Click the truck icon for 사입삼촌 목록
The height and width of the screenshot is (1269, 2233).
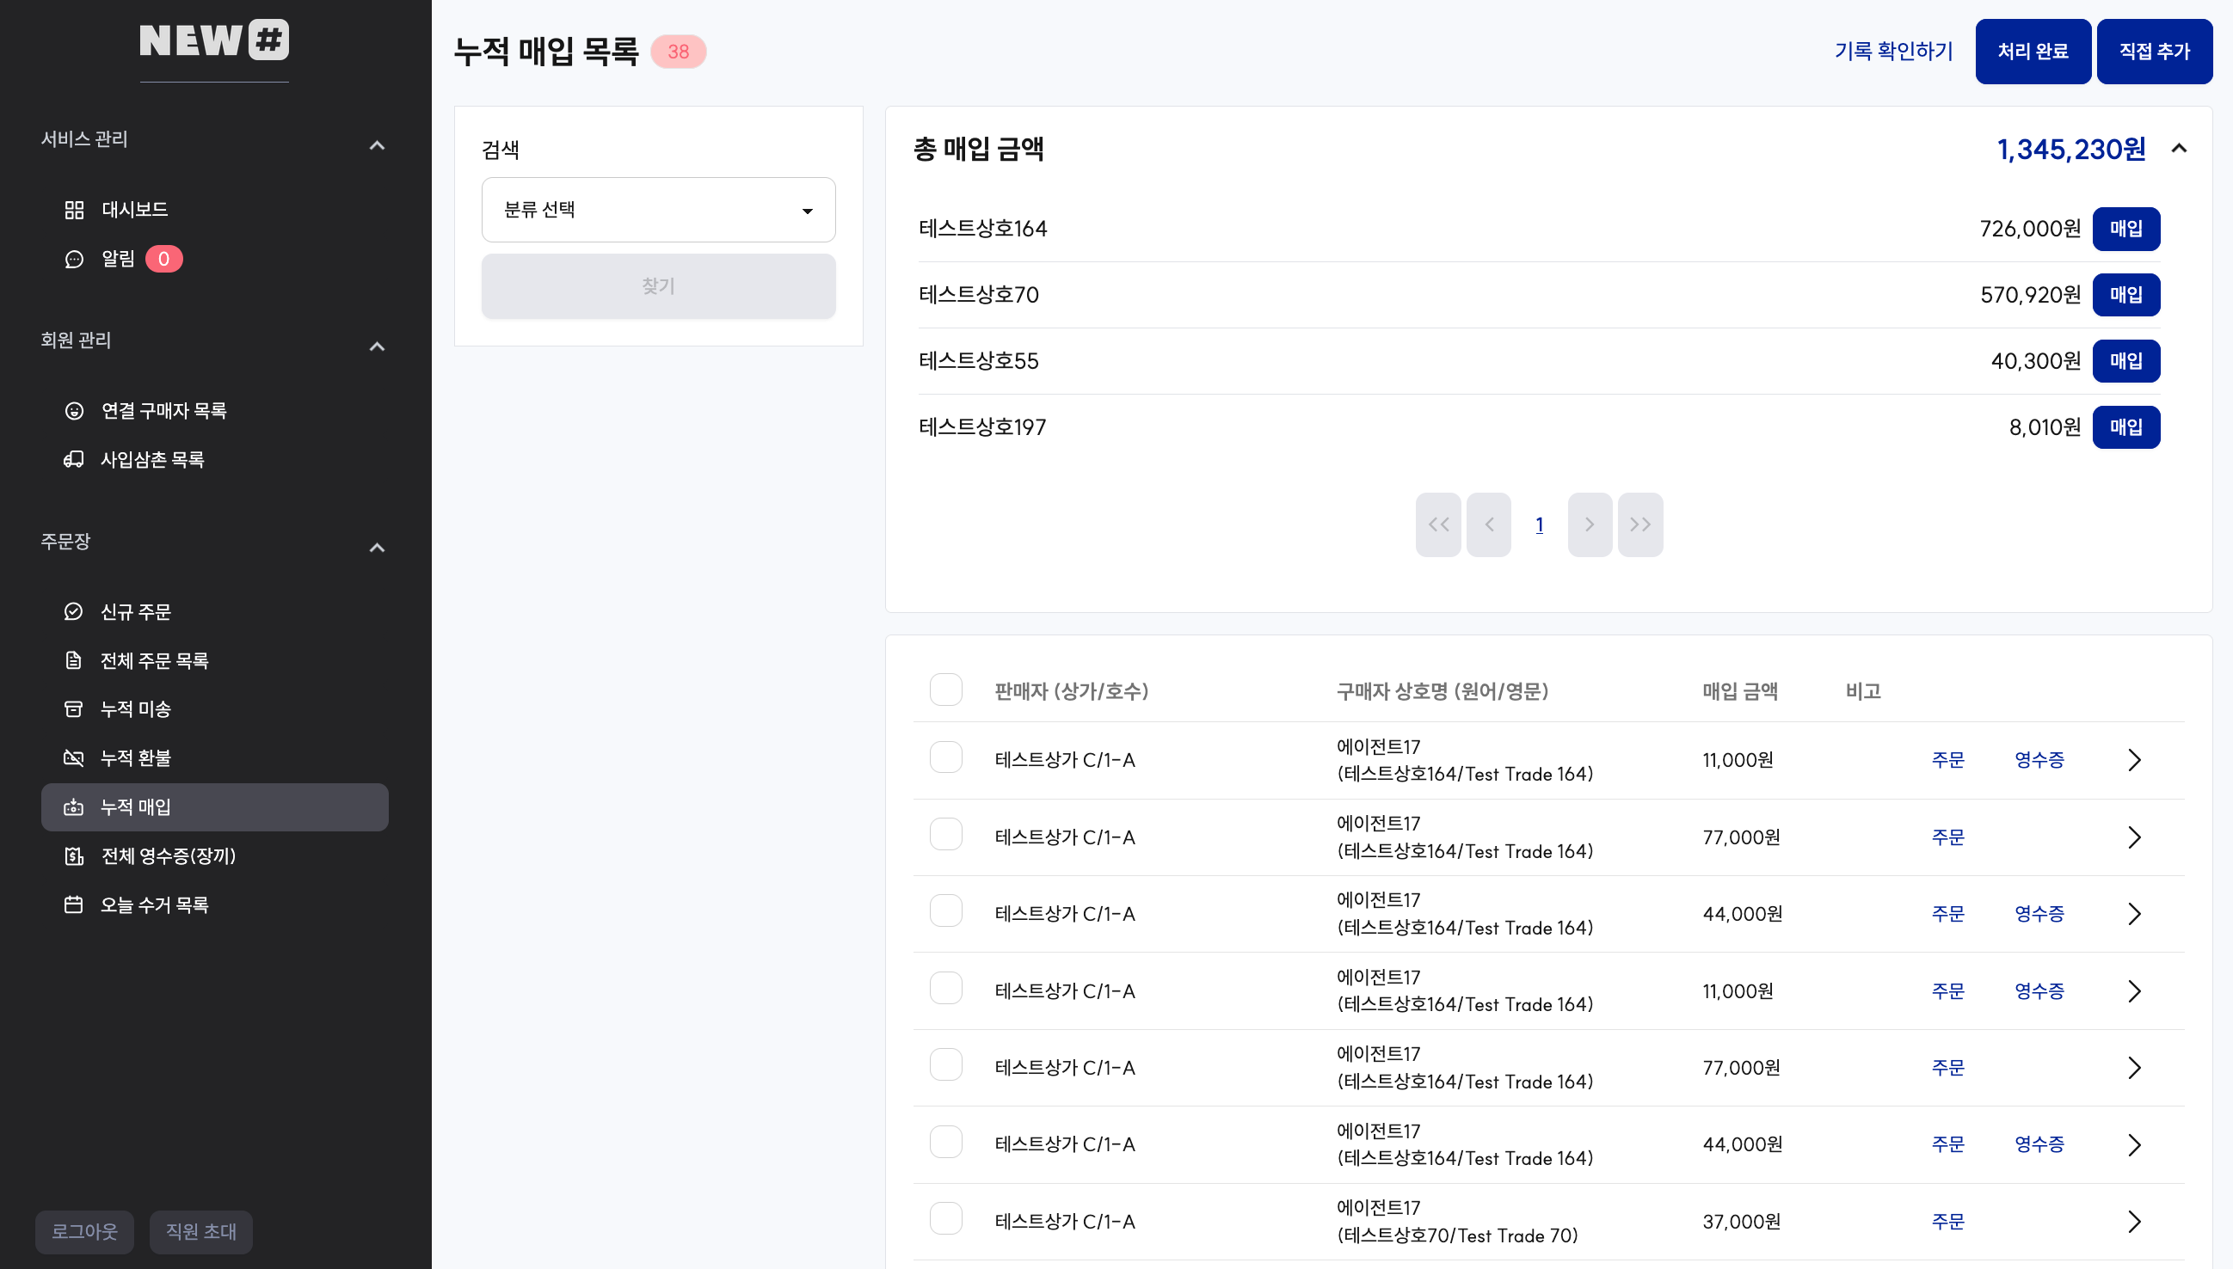pos(74,459)
